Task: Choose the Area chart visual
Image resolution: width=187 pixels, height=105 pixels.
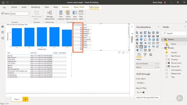Action: click(x=141, y=36)
